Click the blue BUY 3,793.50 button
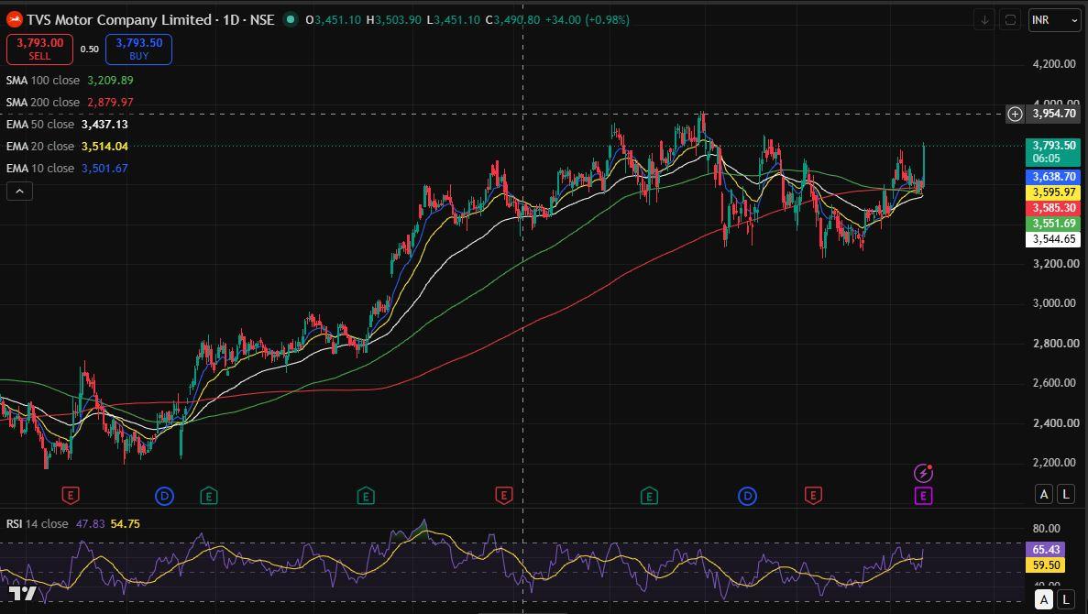This screenshot has width=1088, height=614. click(x=138, y=49)
